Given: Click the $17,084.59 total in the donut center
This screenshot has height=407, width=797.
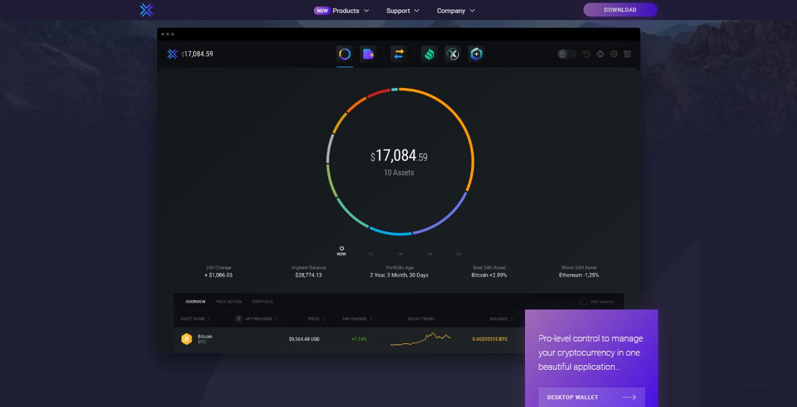Looking at the screenshot, I should (399, 156).
